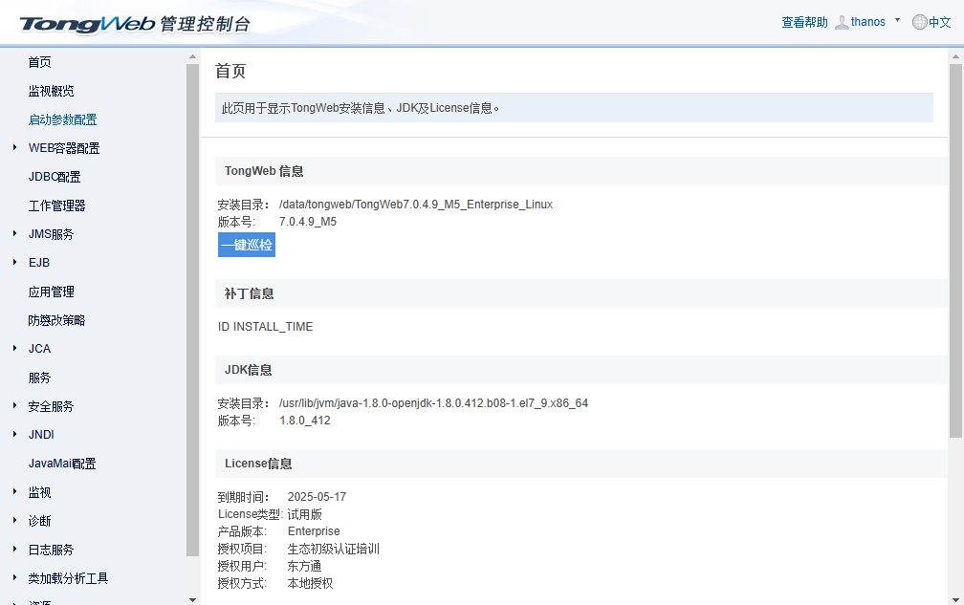Expand 安全服务 tree arrow
This screenshot has width=964, height=605.
[x=14, y=405]
